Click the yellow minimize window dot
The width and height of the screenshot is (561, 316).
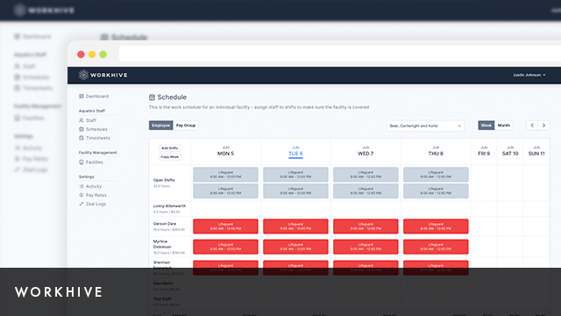point(92,54)
